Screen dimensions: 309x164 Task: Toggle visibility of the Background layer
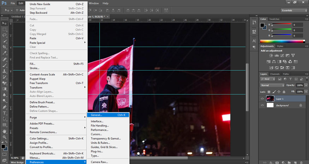pos(262,105)
